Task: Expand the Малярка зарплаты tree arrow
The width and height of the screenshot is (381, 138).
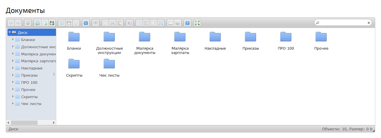Action: coord(13,61)
